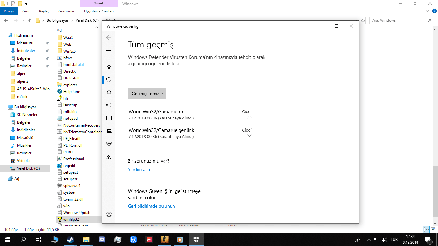Click the Geçmişi temizle button
The image size is (438, 246).
[147, 94]
